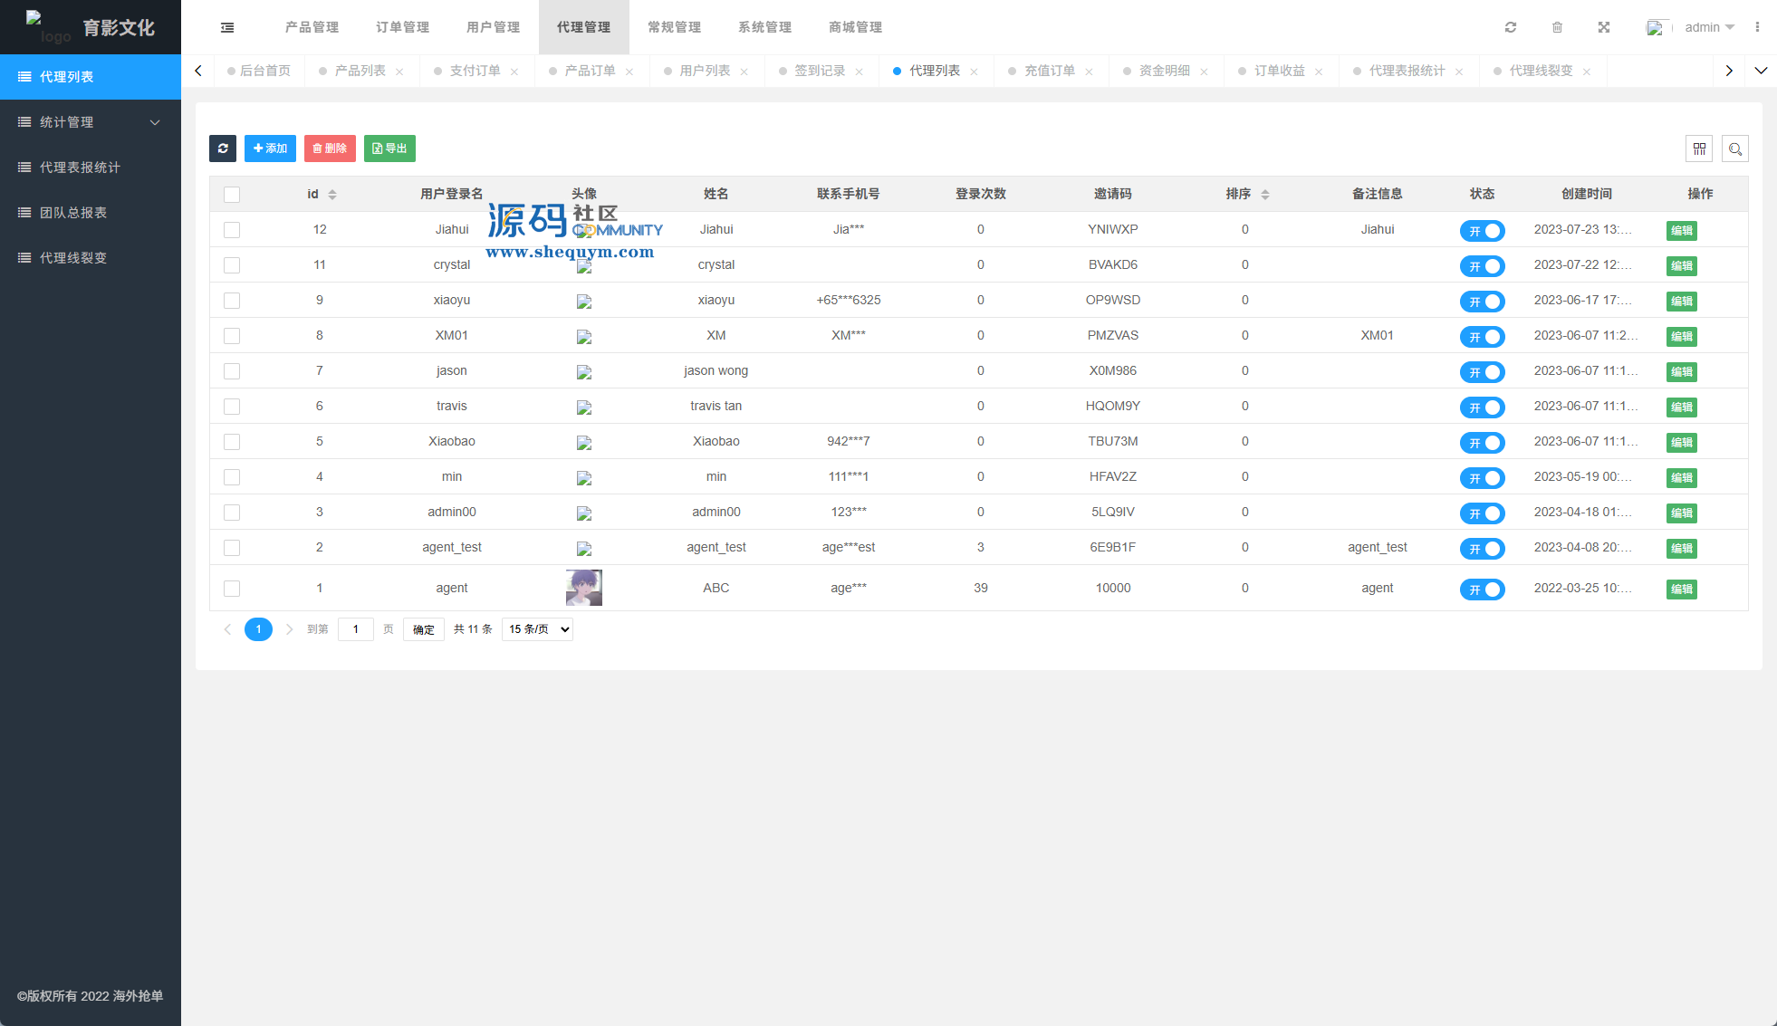The image size is (1777, 1026).
Task: Expand the 统计管理 sidebar menu
Action: (x=91, y=122)
